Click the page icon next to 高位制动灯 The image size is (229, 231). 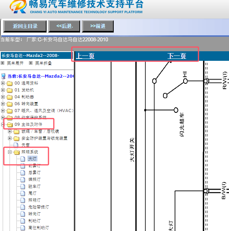tap(23, 228)
